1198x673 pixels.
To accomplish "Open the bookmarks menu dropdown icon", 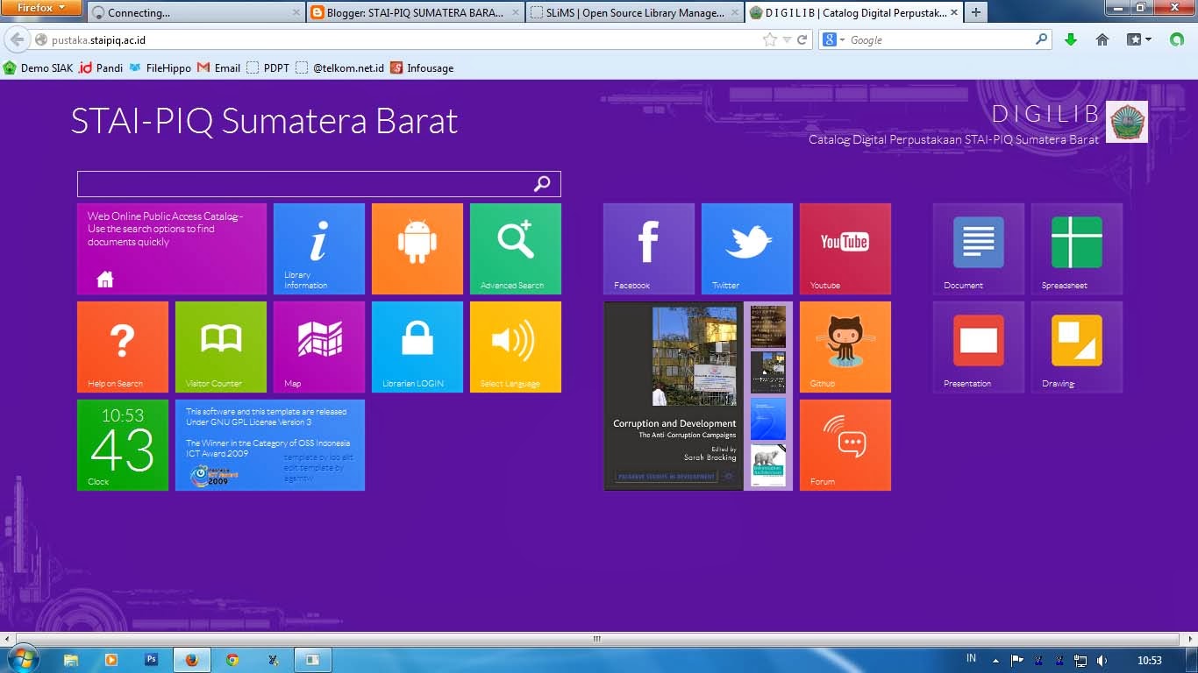I will (x=1138, y=39).
